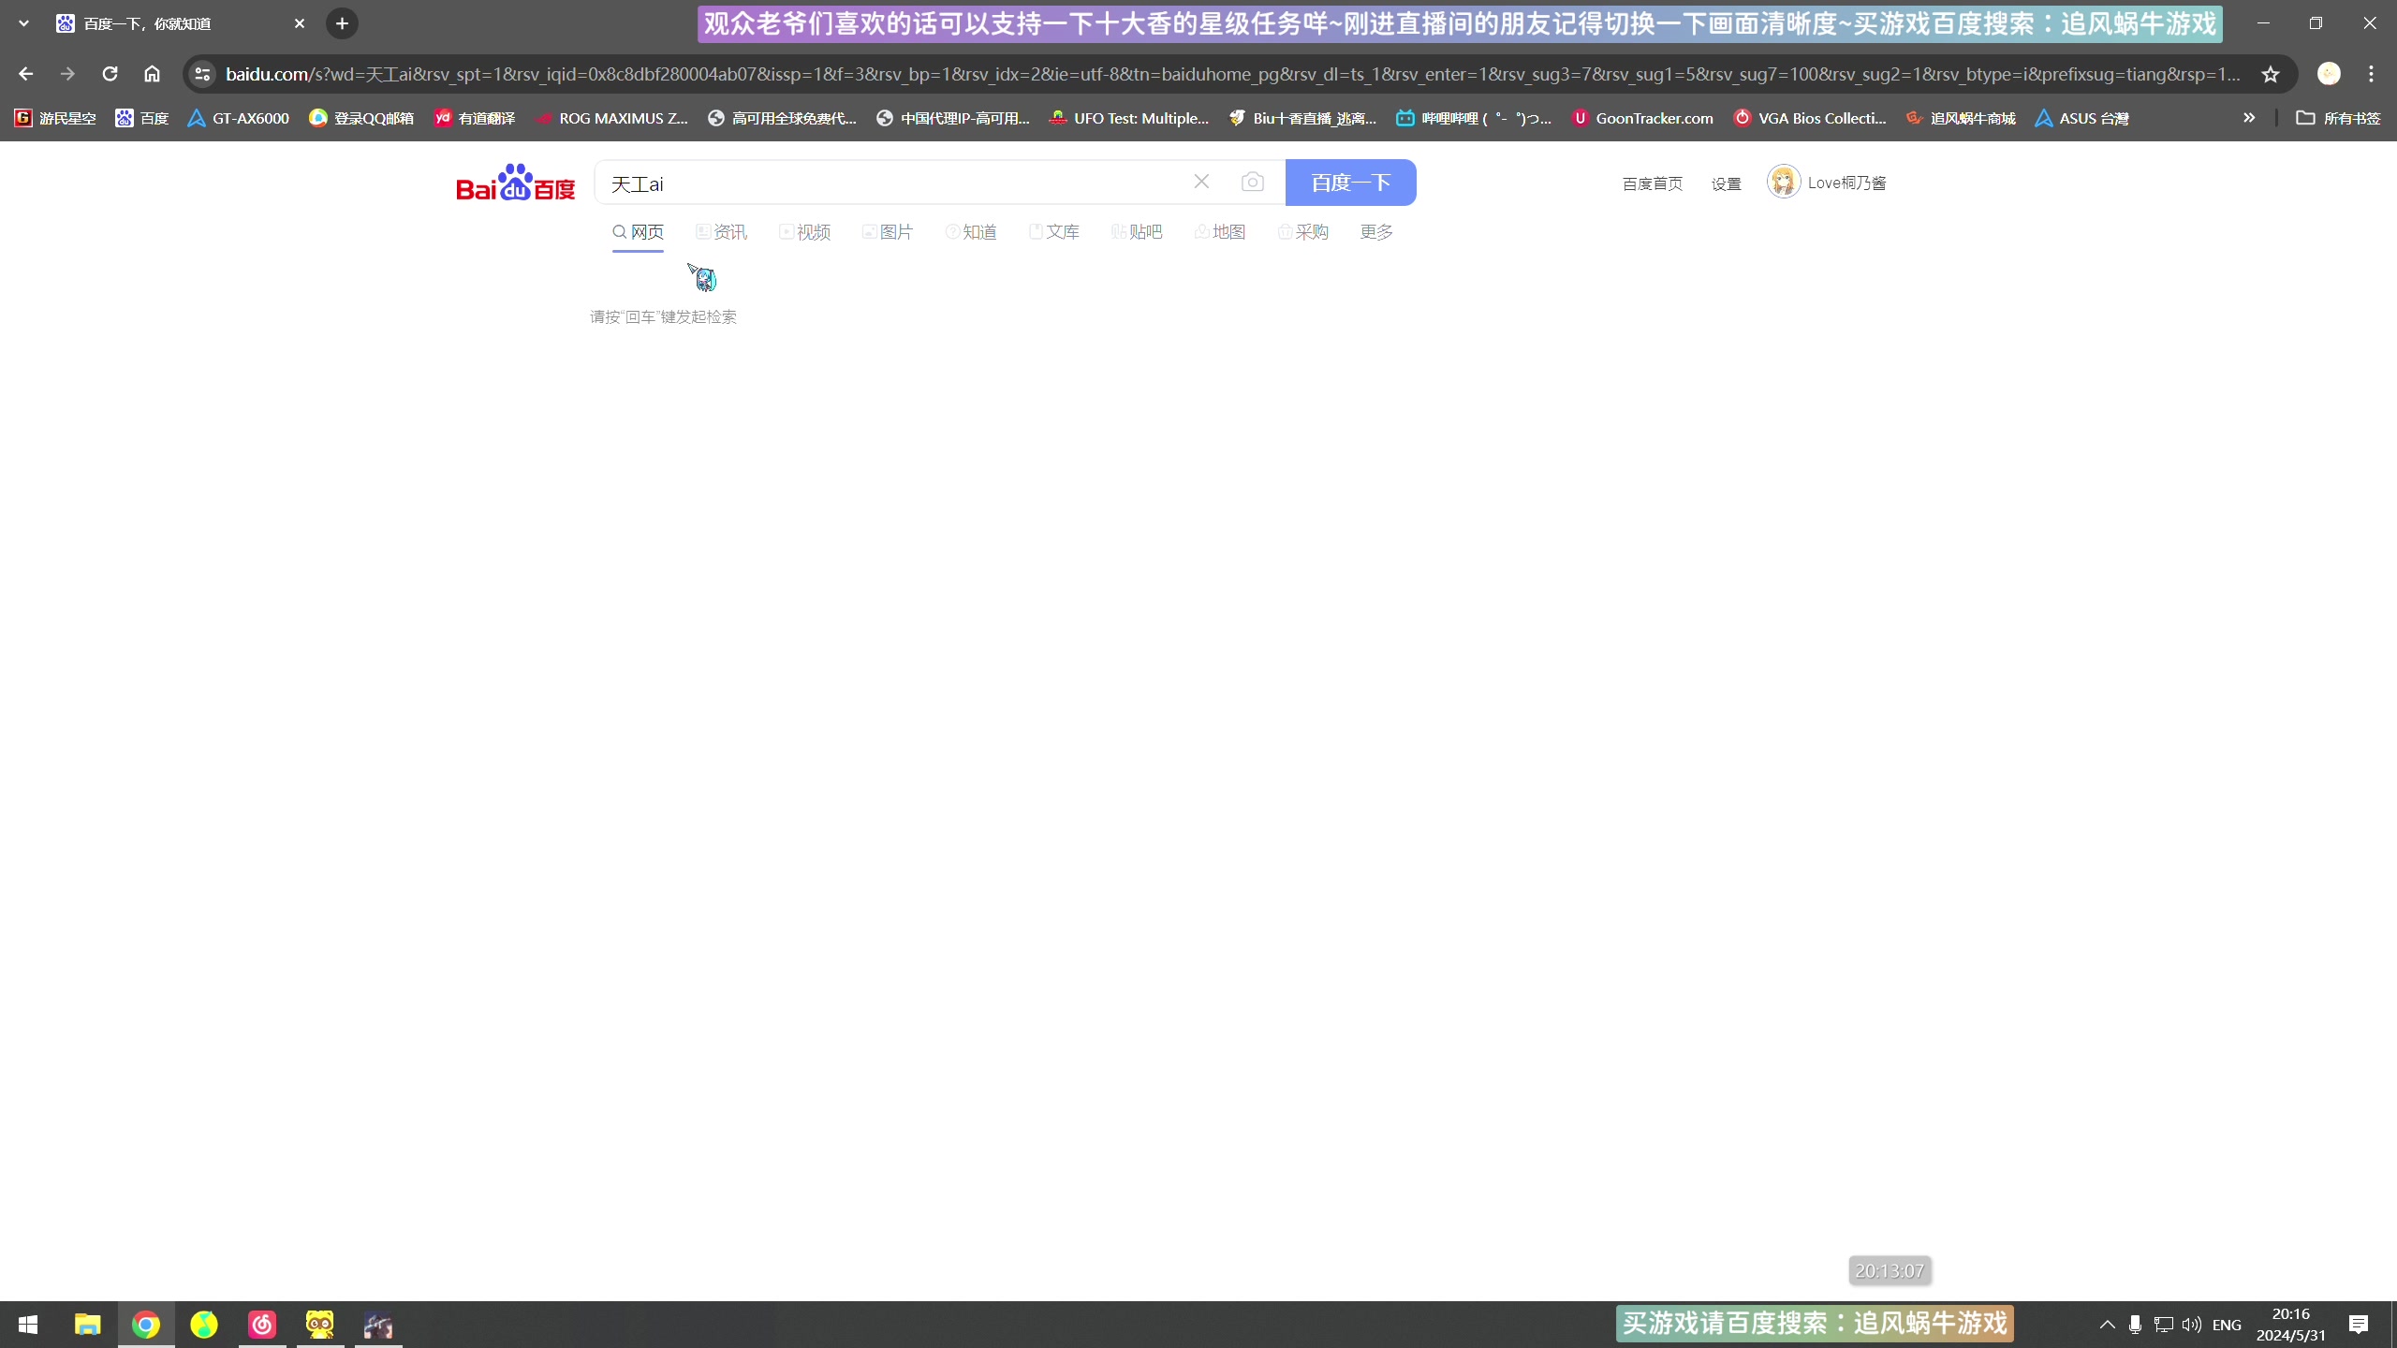Open the 设置 menu
Viewport: 2397px width, 1348px height.
coord(1726,183)
